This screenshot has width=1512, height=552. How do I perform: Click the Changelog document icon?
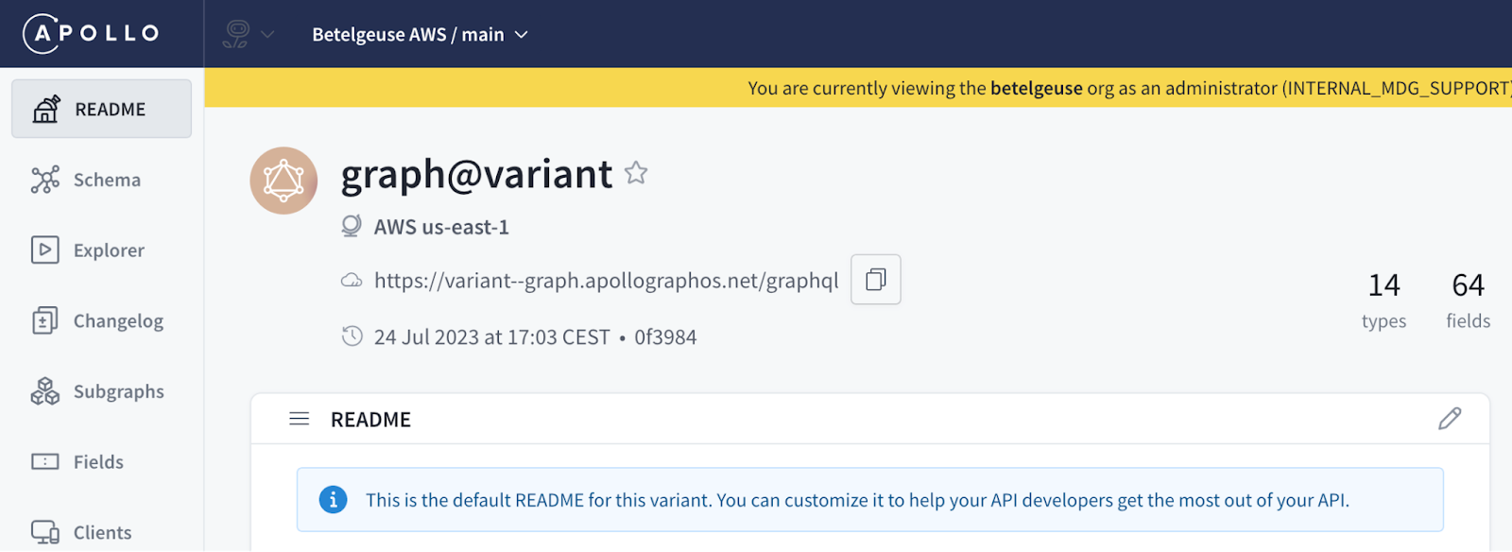coord(45,320)
